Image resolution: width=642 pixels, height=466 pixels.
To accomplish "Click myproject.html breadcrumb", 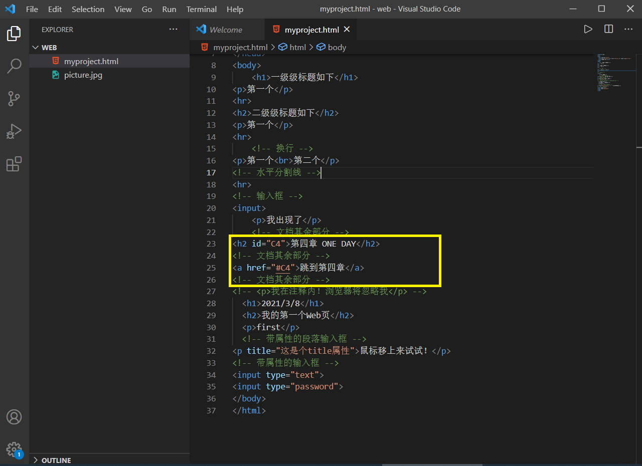I will [240, 47].
